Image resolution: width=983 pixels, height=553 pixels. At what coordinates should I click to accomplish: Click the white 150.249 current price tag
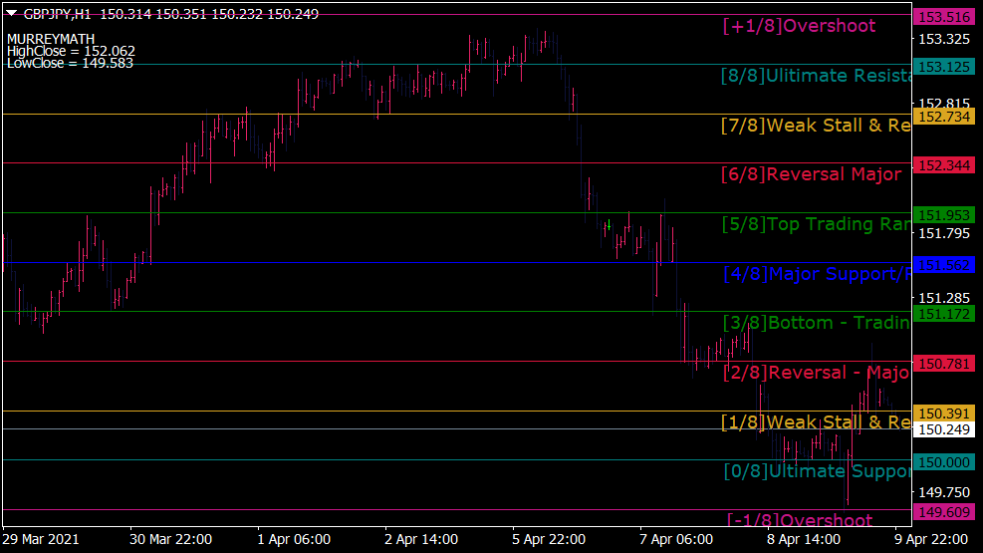(x=943, y=429)
